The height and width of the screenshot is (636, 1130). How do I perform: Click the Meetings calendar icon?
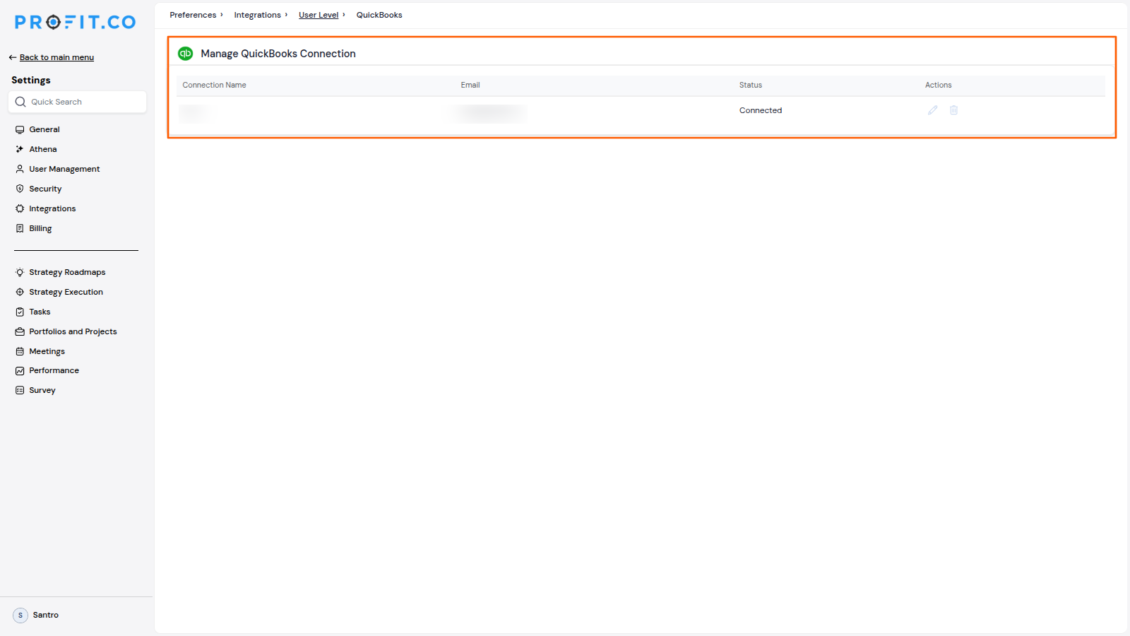(x=20, y=351)
